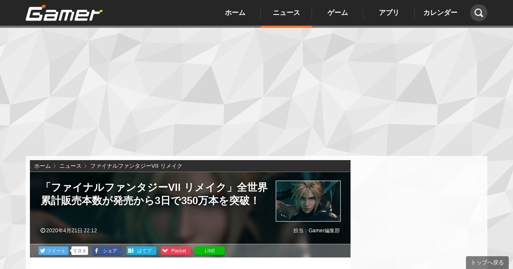This screenshot has width=513, height=269.
Task: Open the ゲーム navigation tab
Action: pyautogui.click(x=338, y=13)
